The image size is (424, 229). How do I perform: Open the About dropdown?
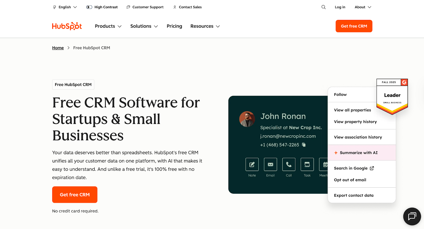click(363, 7)
